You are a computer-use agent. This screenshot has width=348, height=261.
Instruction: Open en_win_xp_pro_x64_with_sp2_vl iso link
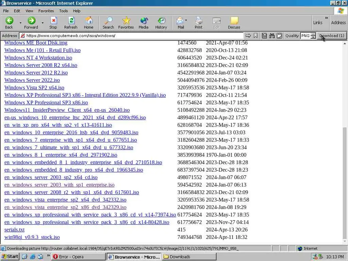coord(58,125)
